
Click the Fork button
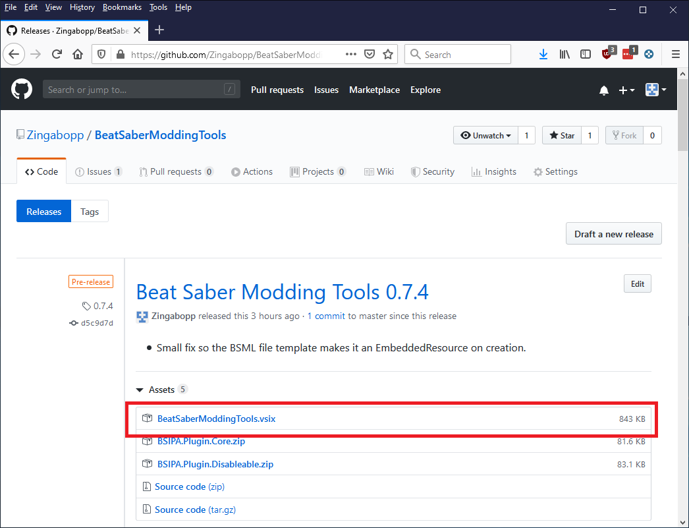click(x=624, y=135)
